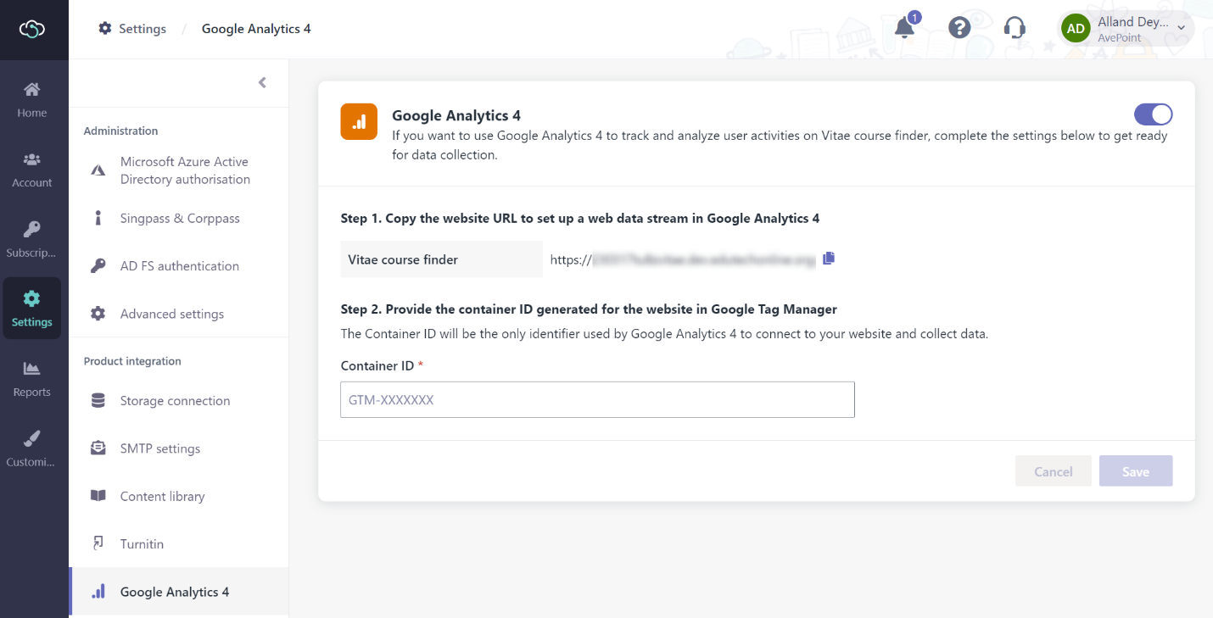
Task: Click the Container ID label
Action: point(377,366)
